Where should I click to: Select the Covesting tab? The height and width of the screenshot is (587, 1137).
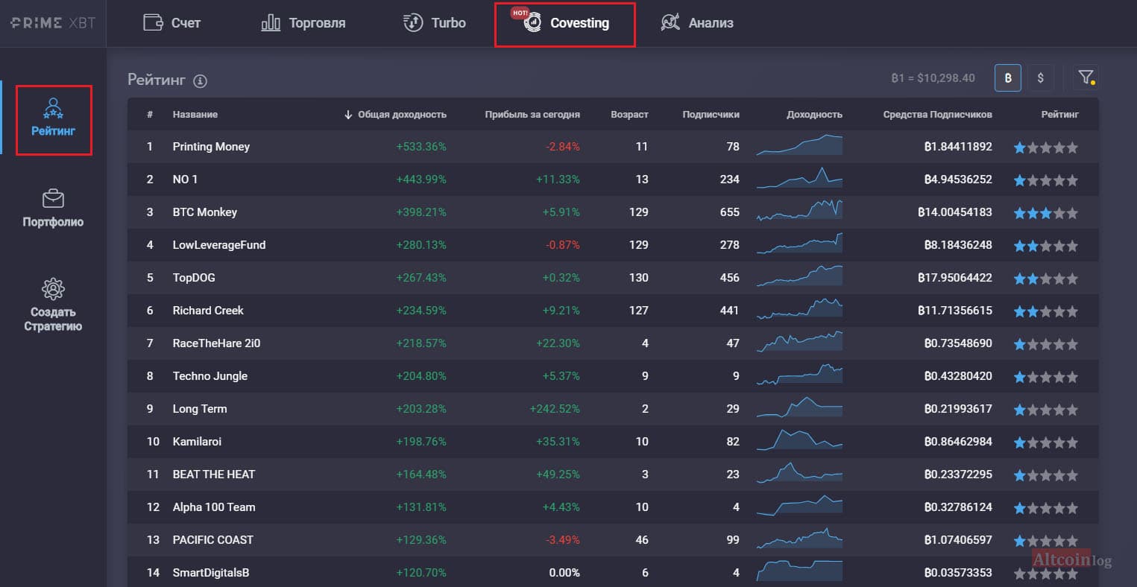point(565,24)
